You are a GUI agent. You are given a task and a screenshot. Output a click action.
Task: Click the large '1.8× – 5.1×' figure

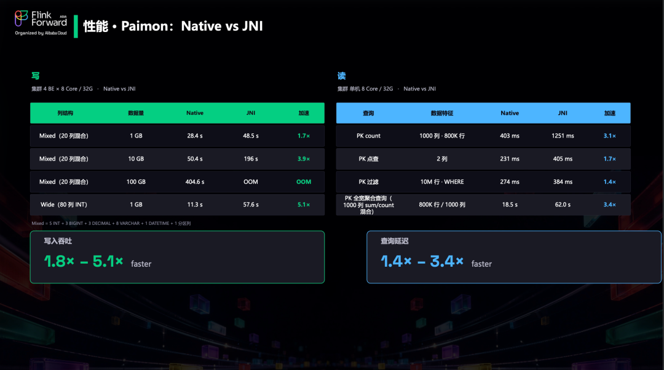[x=84, y=261]
